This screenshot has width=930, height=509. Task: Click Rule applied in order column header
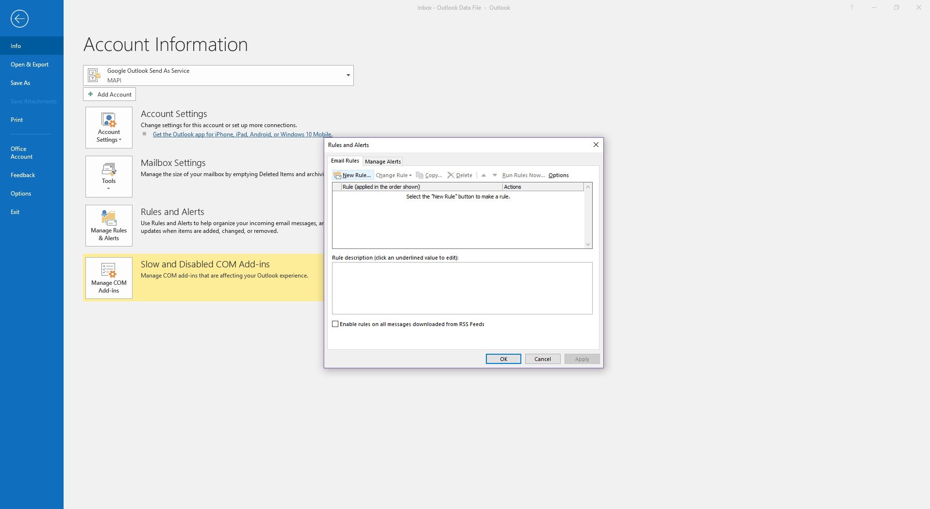click(x=421, y=187)
